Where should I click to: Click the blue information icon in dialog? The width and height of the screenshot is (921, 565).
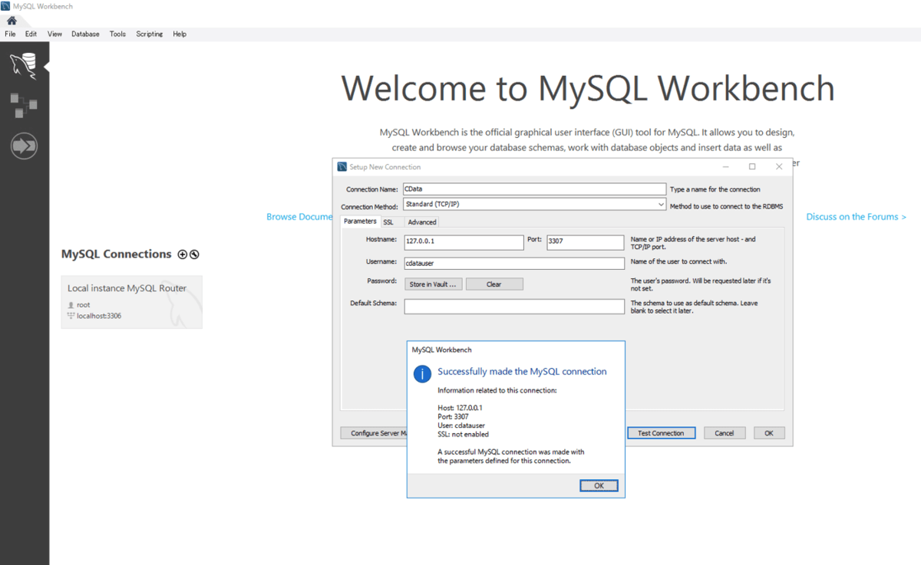pos(422,373)
